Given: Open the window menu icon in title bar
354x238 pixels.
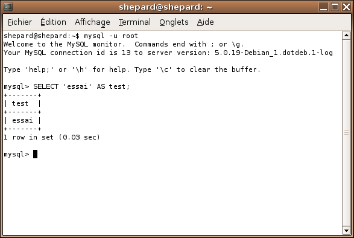Looking at the screenshot, I should point(8,7).
